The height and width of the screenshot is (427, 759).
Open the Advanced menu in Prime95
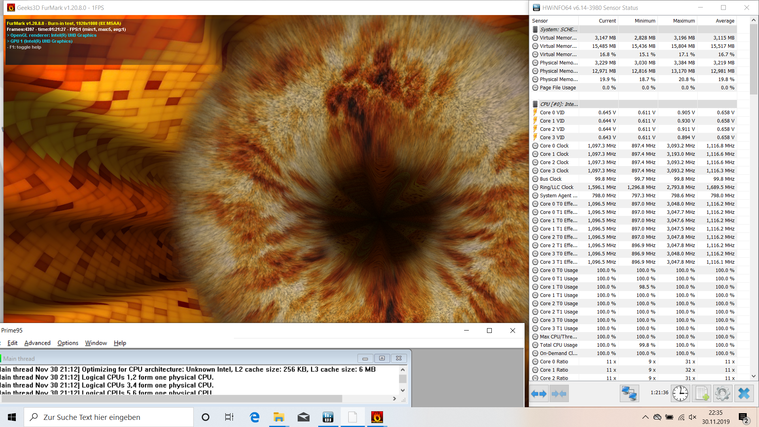37,343
